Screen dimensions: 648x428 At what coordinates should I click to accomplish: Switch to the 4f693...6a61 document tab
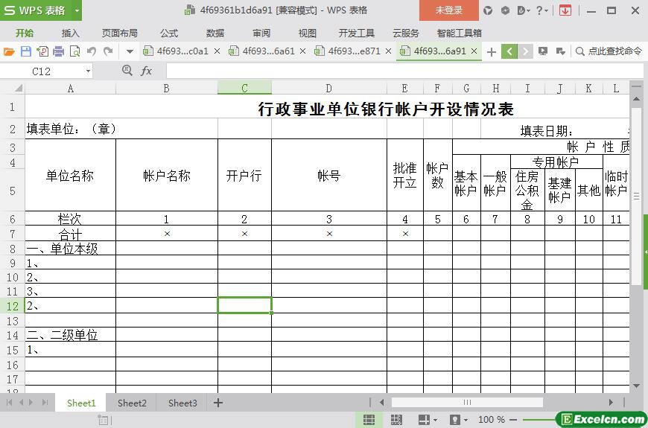(268, 51)
